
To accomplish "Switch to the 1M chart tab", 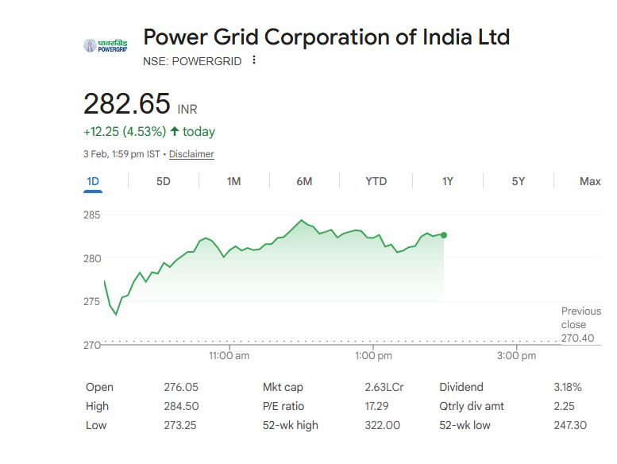I will (x=233, y=181).
